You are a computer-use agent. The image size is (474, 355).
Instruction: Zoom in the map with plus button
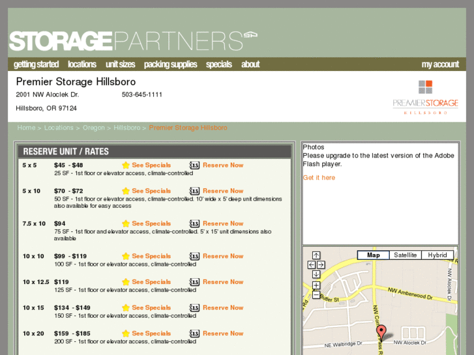pos(316,285)
